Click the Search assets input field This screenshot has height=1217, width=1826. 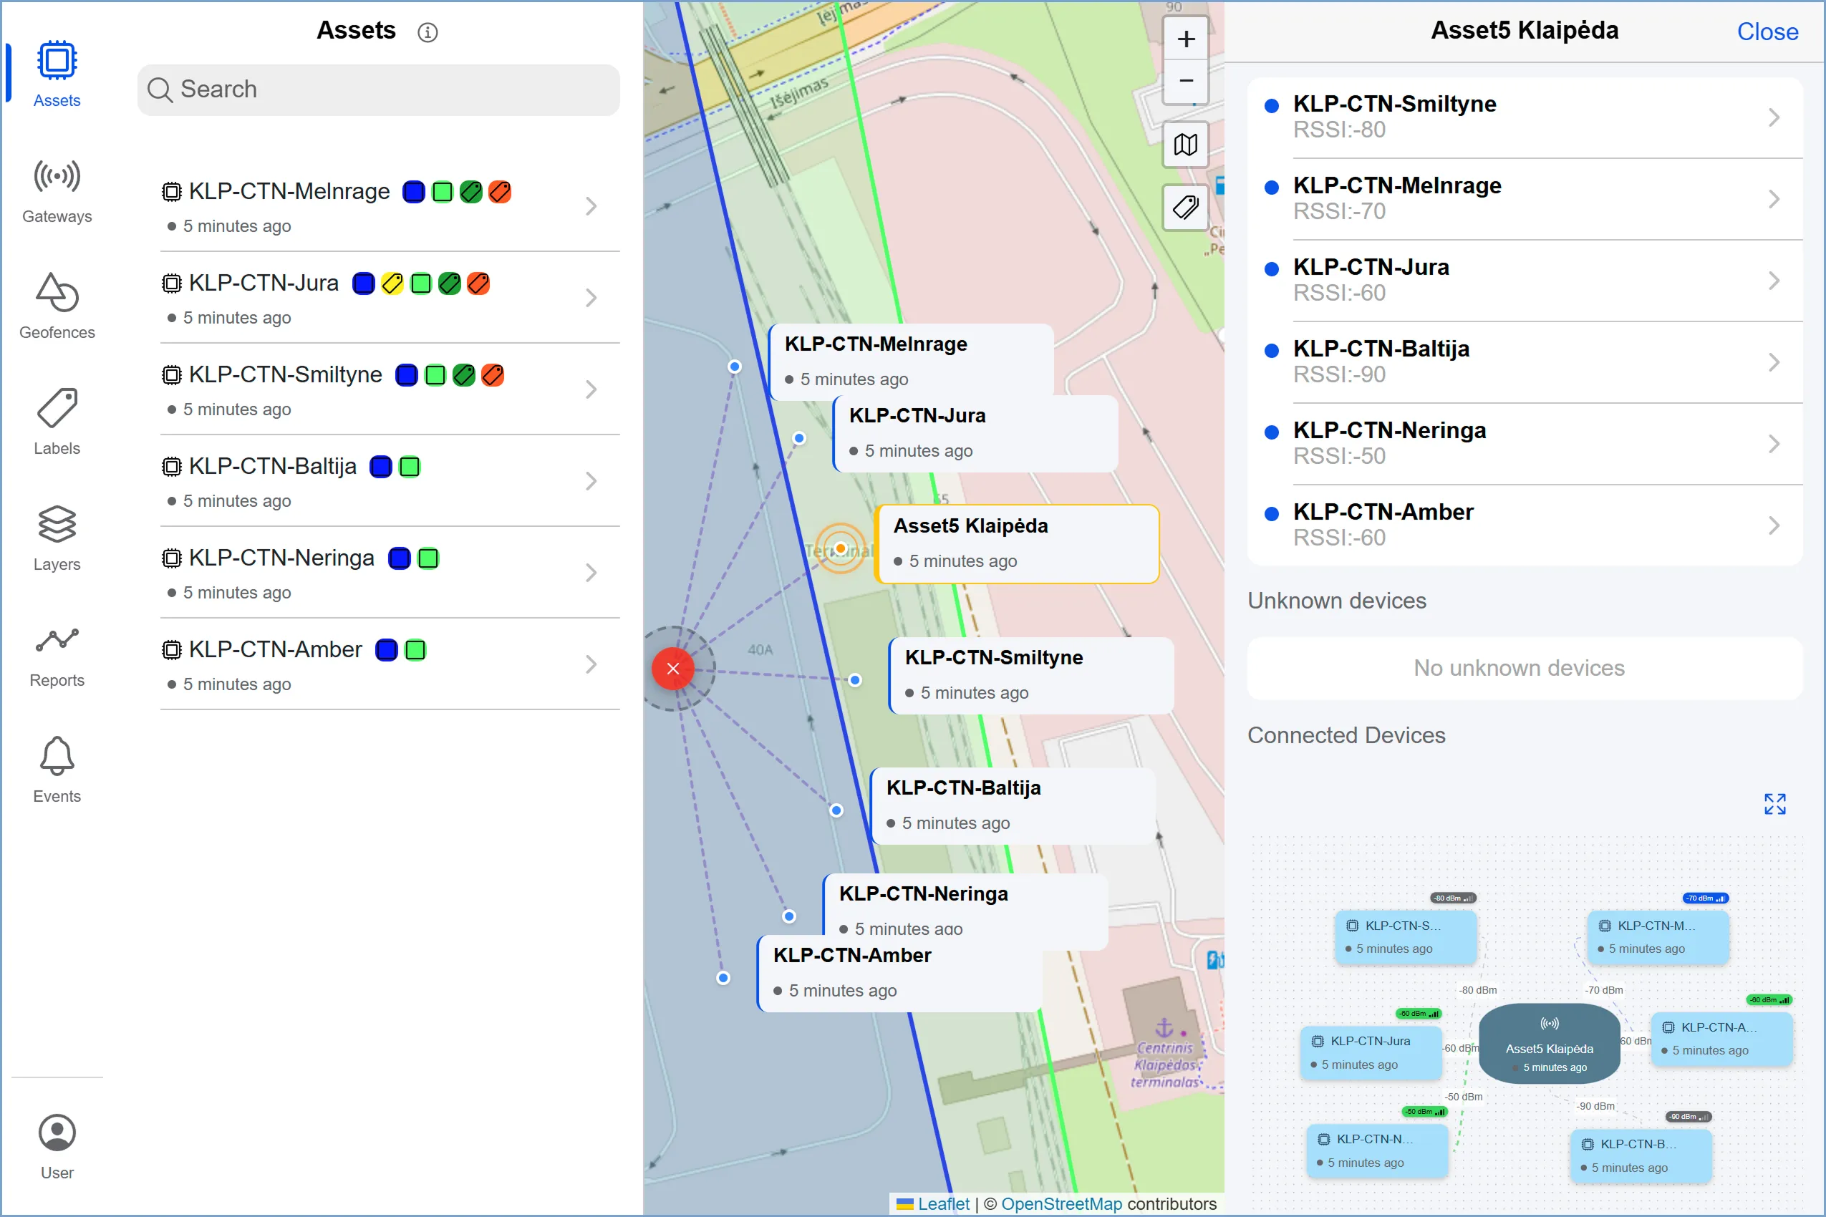379,89
